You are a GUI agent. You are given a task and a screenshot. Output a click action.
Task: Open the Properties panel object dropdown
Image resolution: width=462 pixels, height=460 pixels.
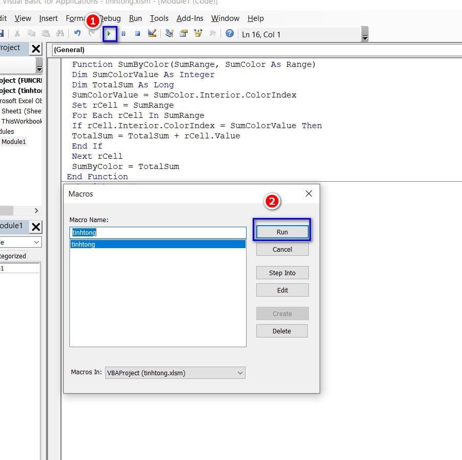point(36,242)
